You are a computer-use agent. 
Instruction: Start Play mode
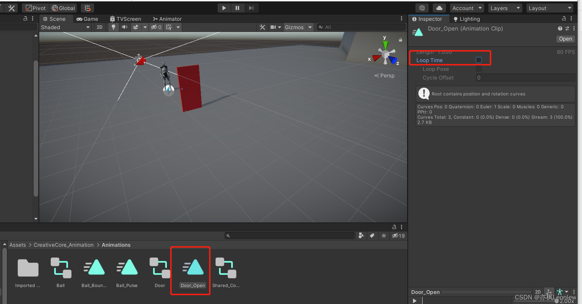coord(224,8)
